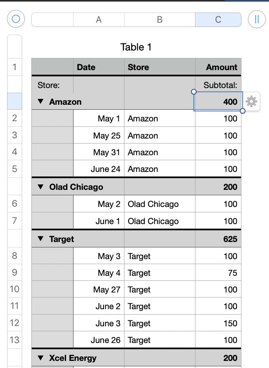Collapse the Olad Chicago category group
This screenshot has height=368, width=269.
tap(41, 187)
